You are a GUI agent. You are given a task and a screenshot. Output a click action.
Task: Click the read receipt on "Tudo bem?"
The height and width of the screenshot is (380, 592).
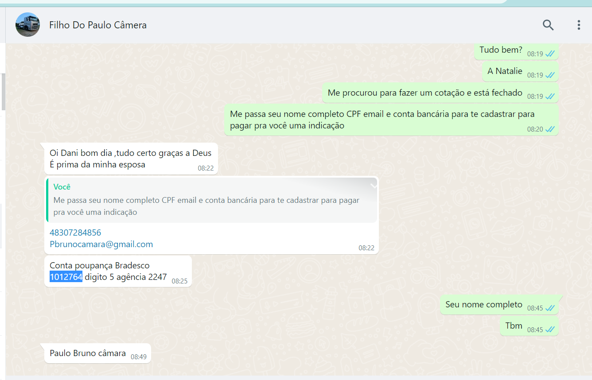coord(550,54)
